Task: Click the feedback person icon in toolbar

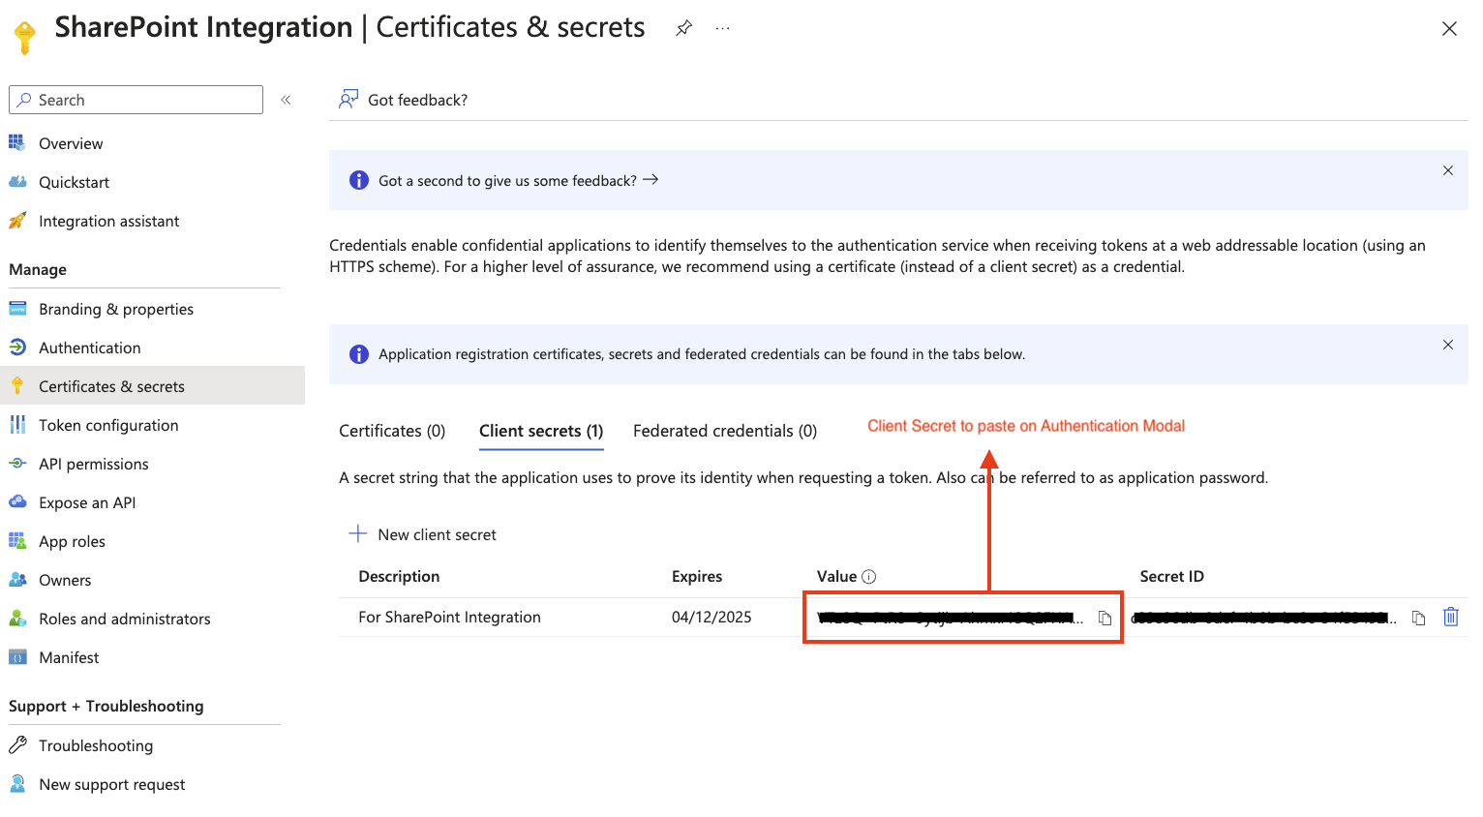Action: (x=348, y=99)
